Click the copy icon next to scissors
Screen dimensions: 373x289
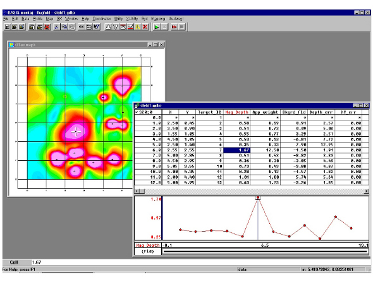coord(64,27)
